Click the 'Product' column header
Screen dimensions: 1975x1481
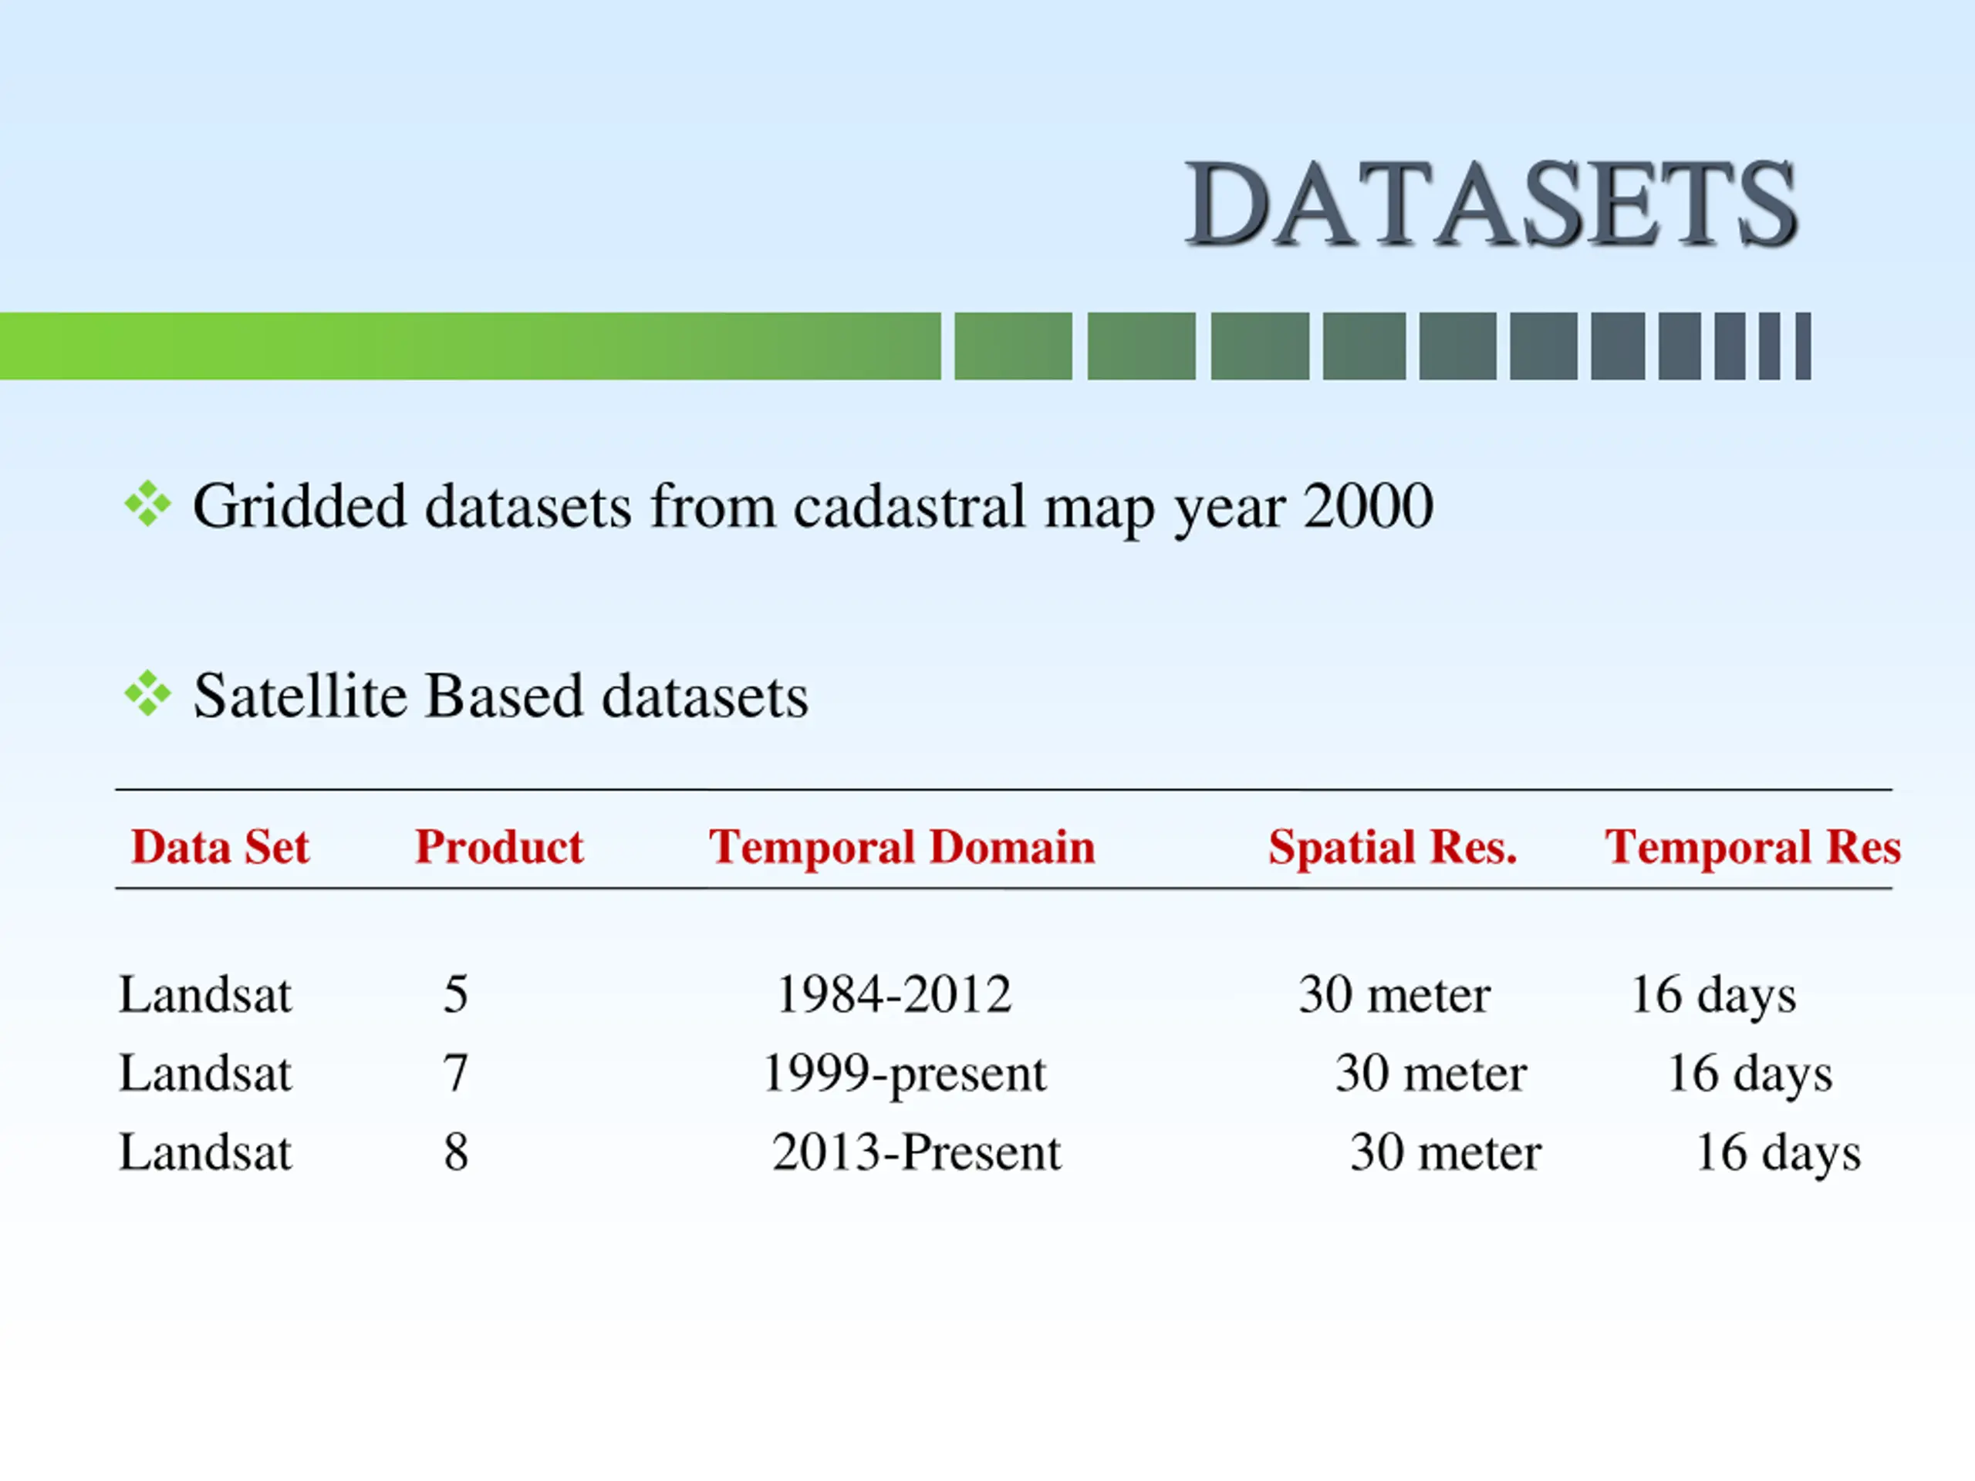(499, 846)
